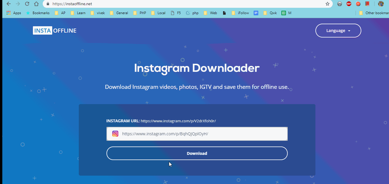This screenshot has height=184, width=389.
Task: Open the iFollow bookmarks folder
Action: [240, 13]
